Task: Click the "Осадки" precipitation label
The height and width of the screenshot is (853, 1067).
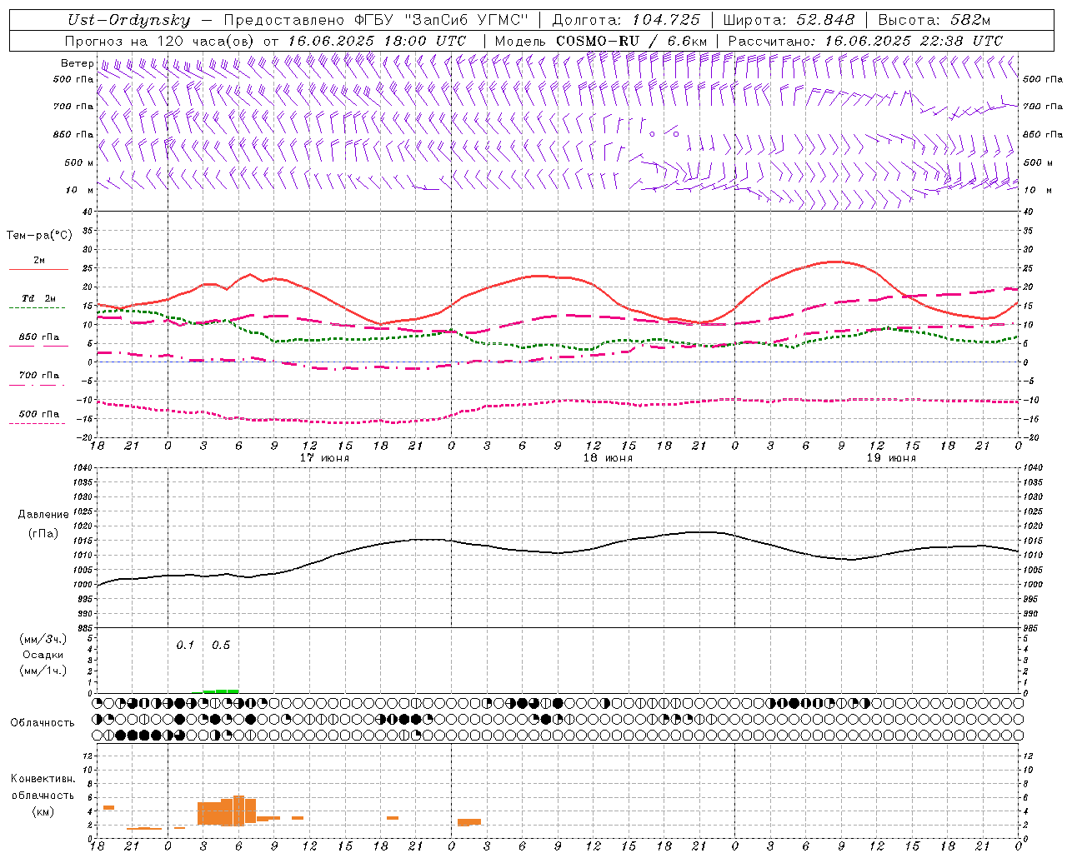Action: click(x=43, y=655)
